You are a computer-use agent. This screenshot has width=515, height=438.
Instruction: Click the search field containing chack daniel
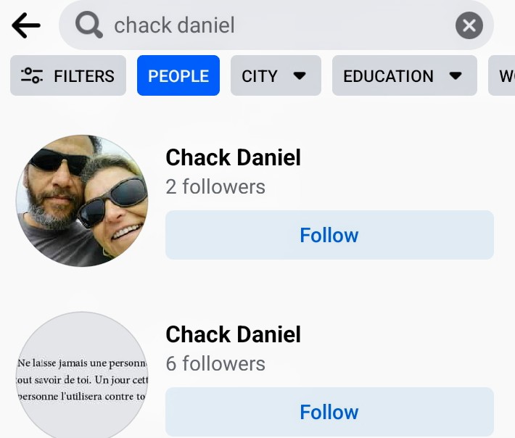[x=276, y=25]
